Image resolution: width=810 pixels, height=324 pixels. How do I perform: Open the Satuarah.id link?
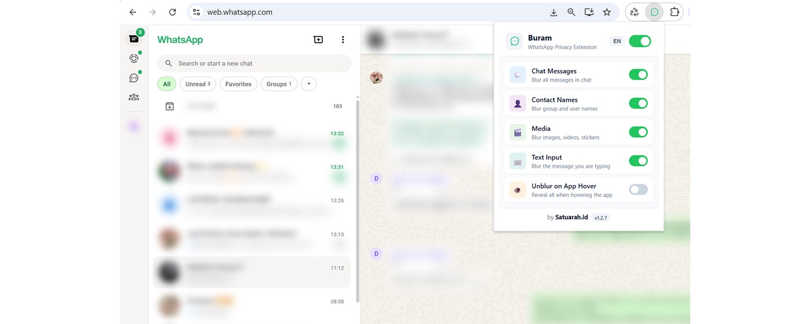(572, 218)
